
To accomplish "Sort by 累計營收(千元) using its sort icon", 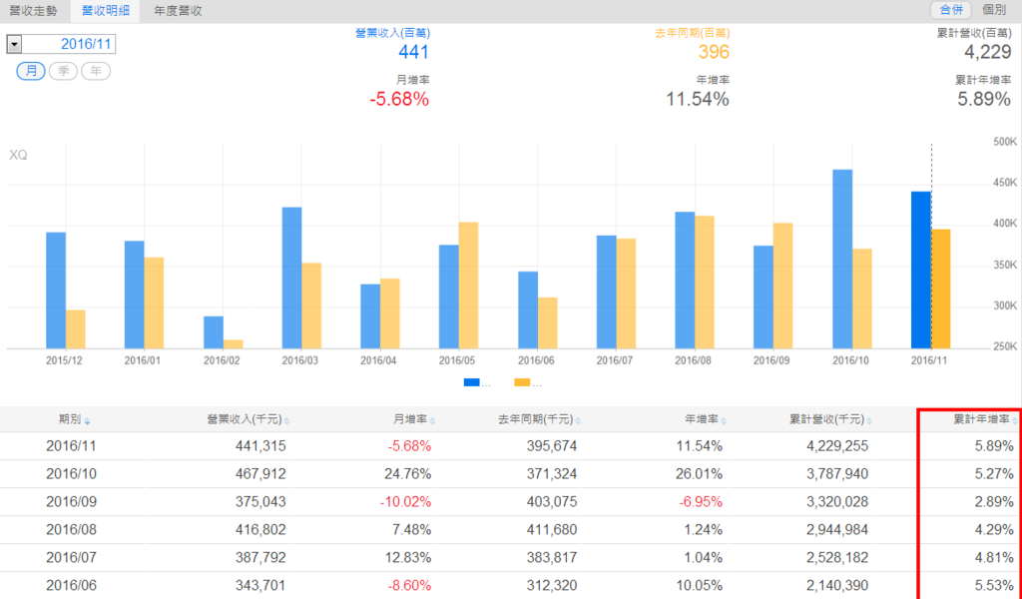I will (869, 421).
